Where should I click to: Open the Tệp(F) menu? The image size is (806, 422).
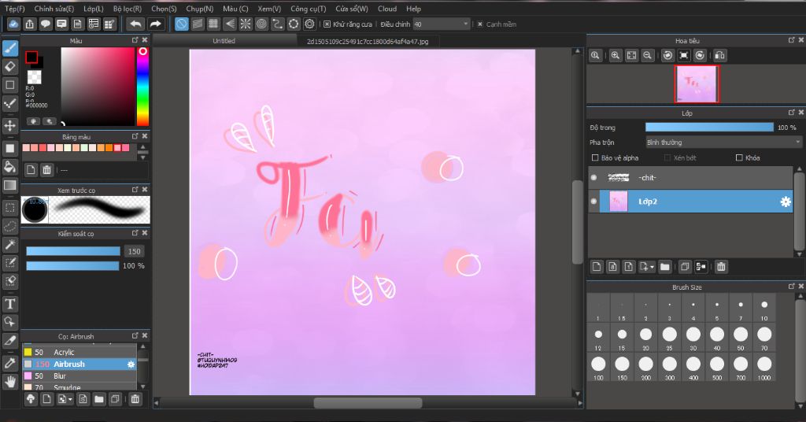click(14, 9)
